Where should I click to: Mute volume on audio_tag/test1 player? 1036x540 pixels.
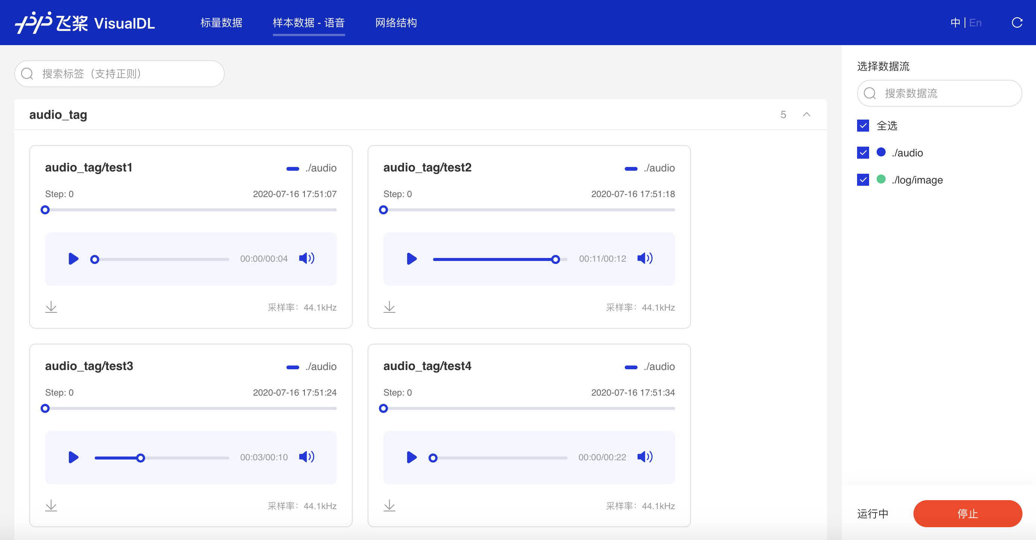coord(306,258)
